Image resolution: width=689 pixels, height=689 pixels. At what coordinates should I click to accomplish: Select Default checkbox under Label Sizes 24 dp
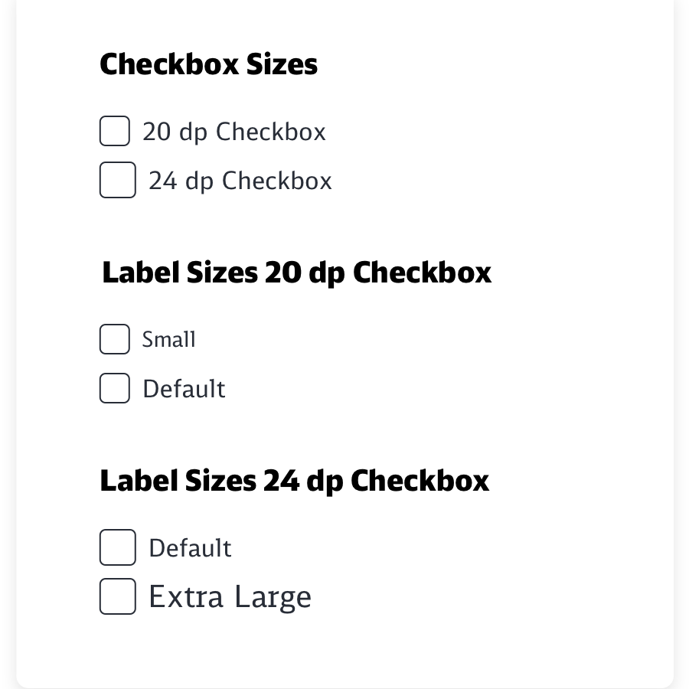tap(118, 547)
